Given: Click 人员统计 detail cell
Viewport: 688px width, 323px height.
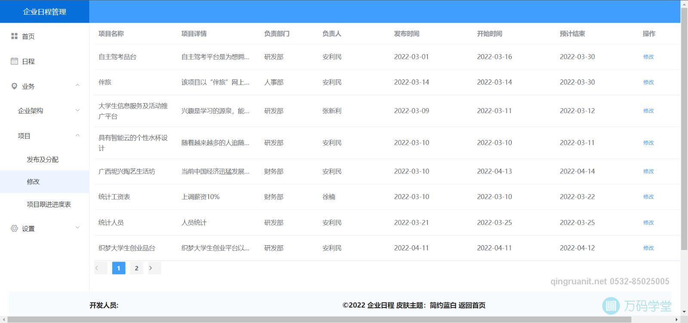Looking at the screenshot, I should click(x=194, y=222).
